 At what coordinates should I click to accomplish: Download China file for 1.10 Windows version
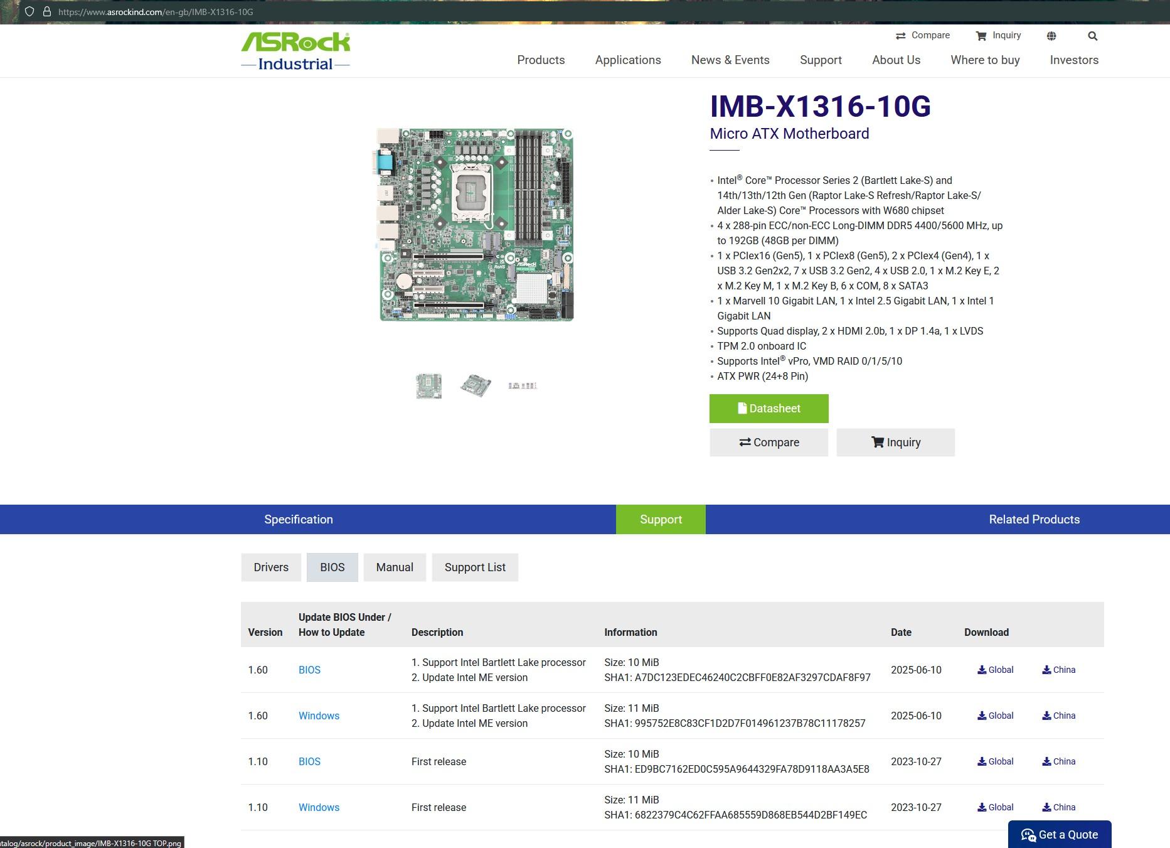[1058, 807]
